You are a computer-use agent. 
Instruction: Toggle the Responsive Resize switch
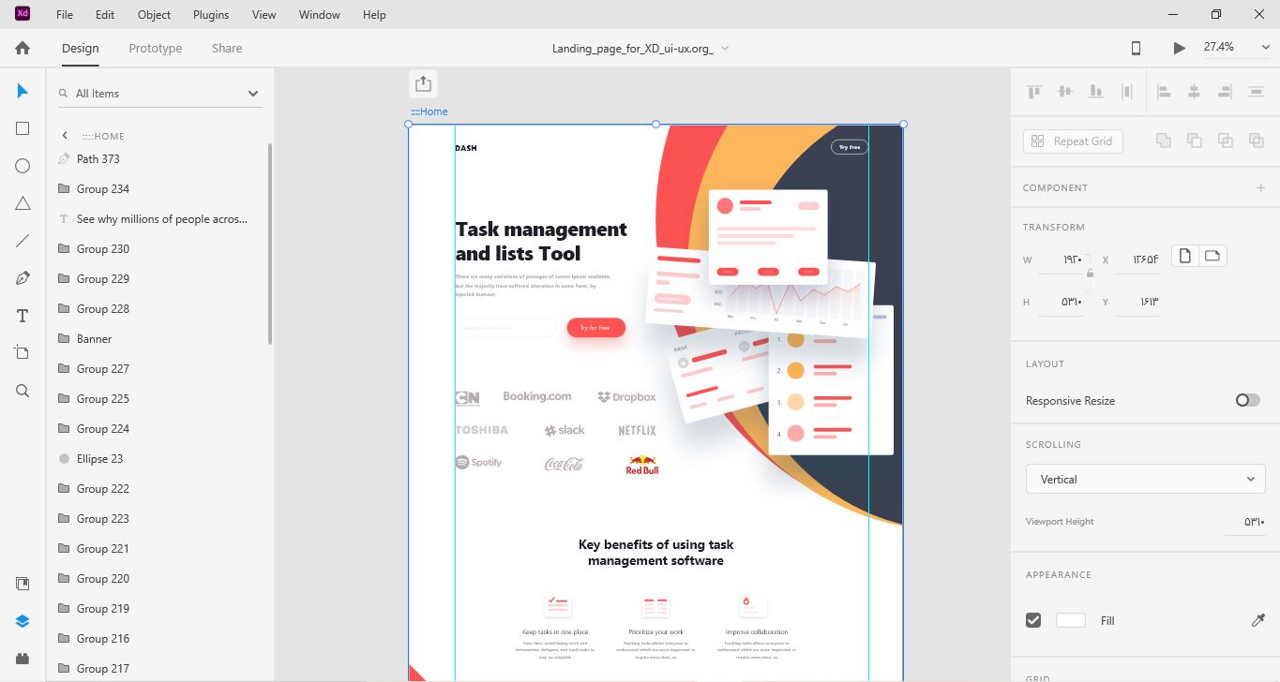pos(1247,400)
